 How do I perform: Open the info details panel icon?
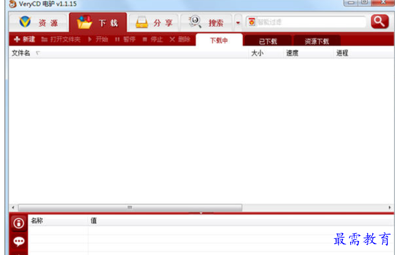19,223
